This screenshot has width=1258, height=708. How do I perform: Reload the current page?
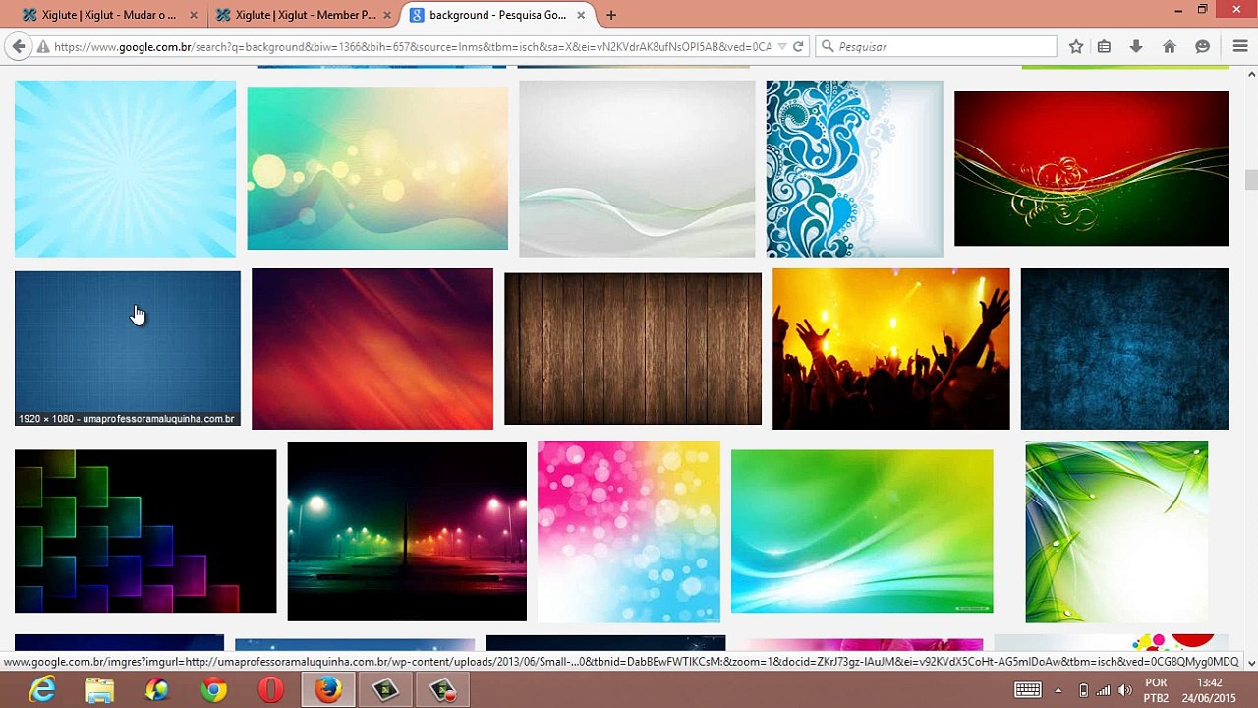pyautogui.click(x=798, y=46)
